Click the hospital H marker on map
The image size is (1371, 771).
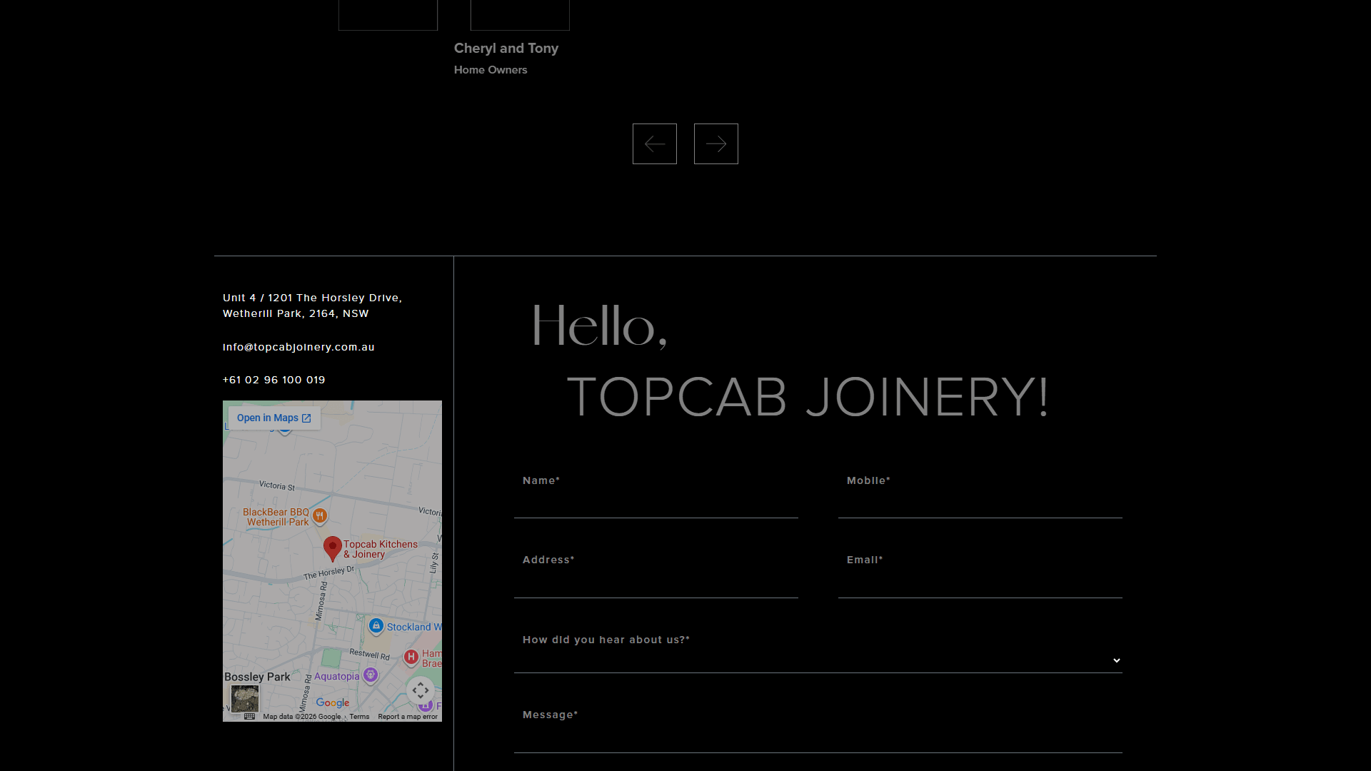tap(411, 657)
